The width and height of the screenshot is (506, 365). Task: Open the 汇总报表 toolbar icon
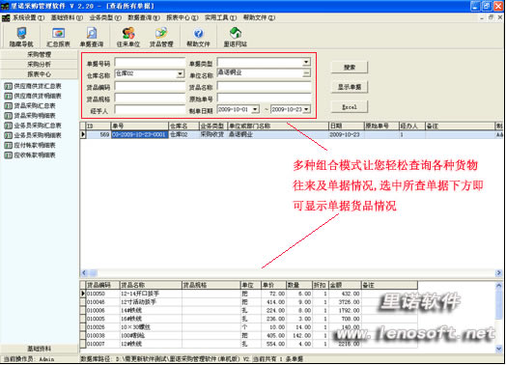58,37
